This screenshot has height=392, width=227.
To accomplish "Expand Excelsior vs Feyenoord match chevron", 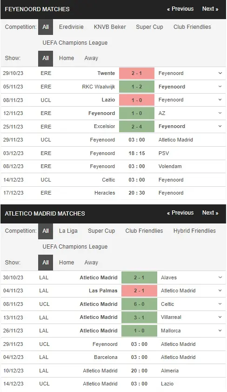I will (x=220, y=126).
